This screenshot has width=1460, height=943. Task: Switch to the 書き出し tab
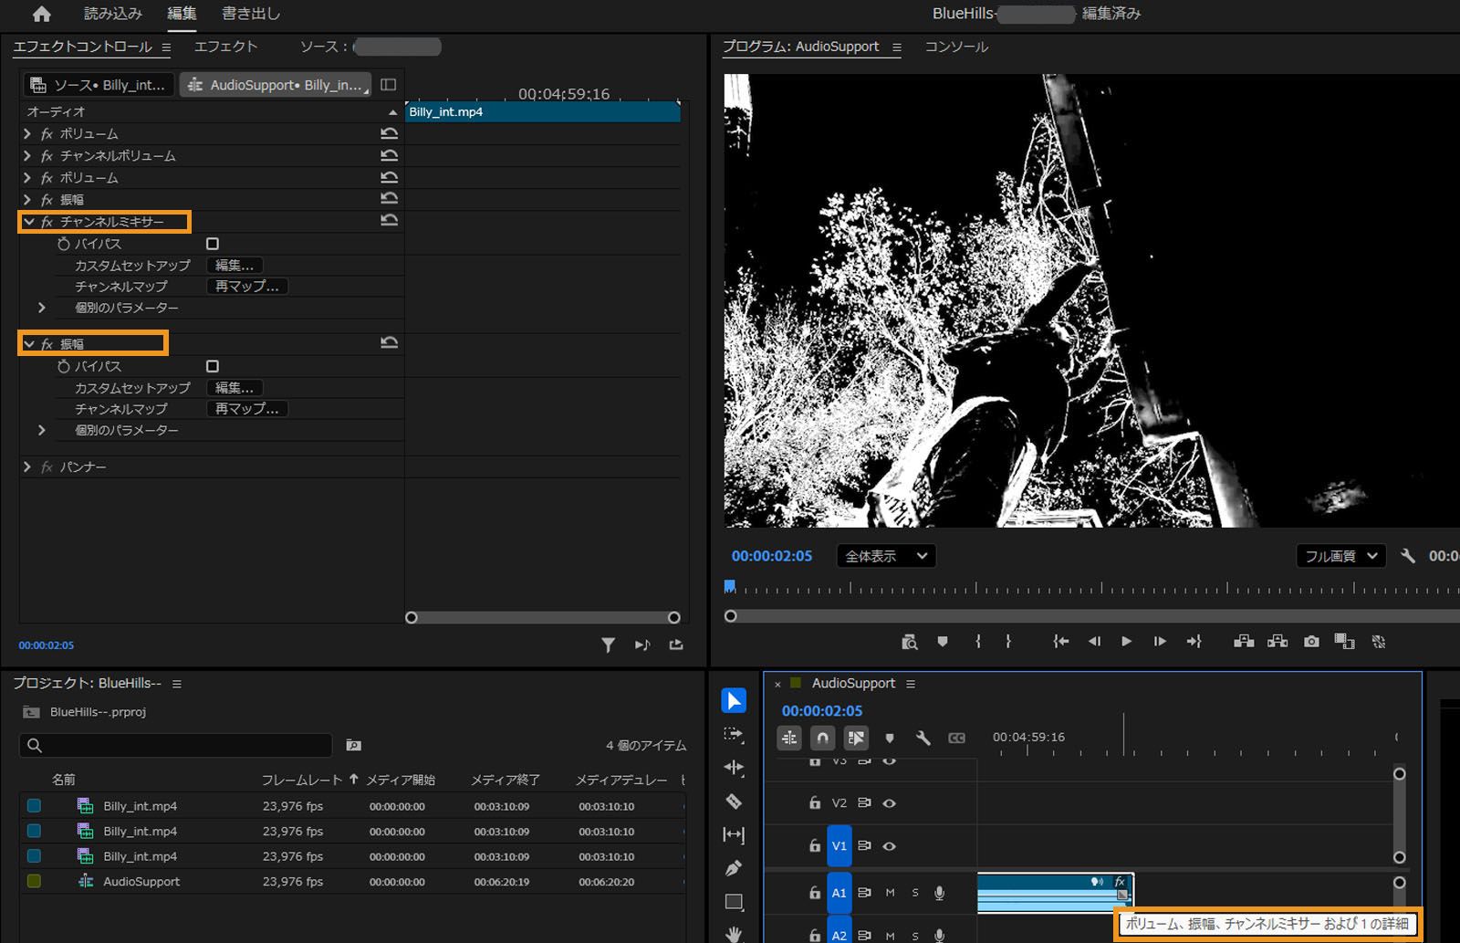(x=251, y=14)
